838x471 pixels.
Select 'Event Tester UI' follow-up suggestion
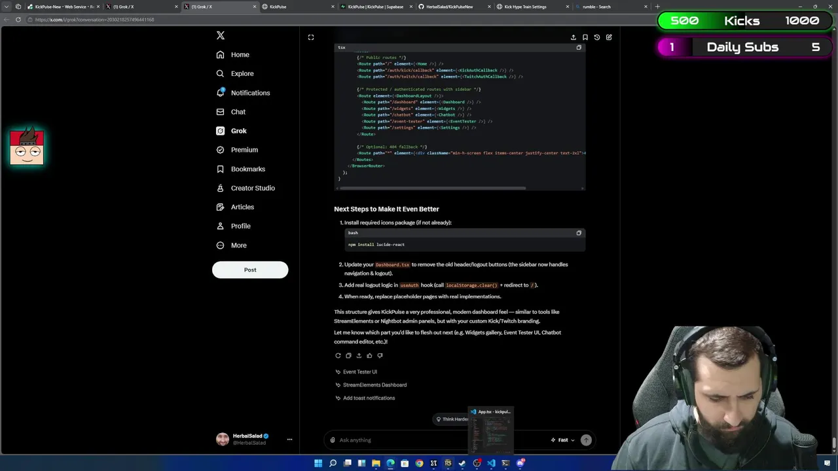356,372
